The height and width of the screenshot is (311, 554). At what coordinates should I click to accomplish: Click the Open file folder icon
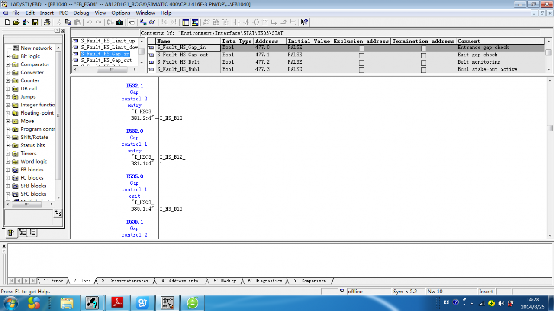coord(16,22)
